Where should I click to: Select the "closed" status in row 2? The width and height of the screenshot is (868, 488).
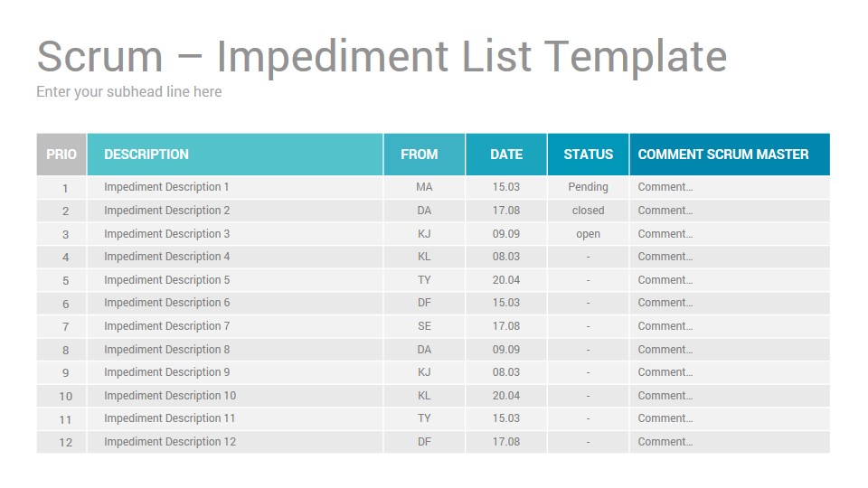pyautogui.click(x=588, y=211)
